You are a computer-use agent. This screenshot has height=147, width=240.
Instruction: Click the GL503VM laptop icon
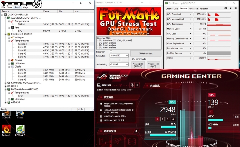coord(99,85)
